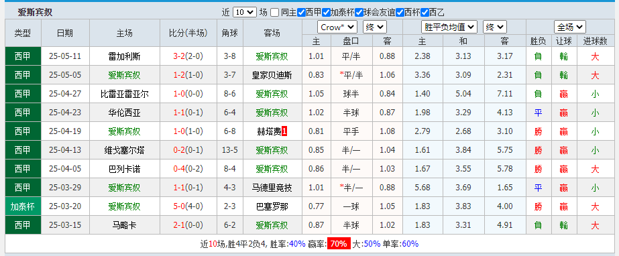Viewport: 619px width, 256px height.
Task: Uncheck the 西杯 filter checkbox
Action: 400,12
